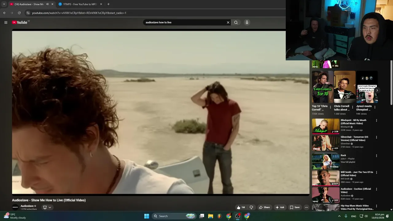The height and width of the screenshot is (221, 393).
Task: Open options menu for Blindspott video
Action: pos(376,121)
